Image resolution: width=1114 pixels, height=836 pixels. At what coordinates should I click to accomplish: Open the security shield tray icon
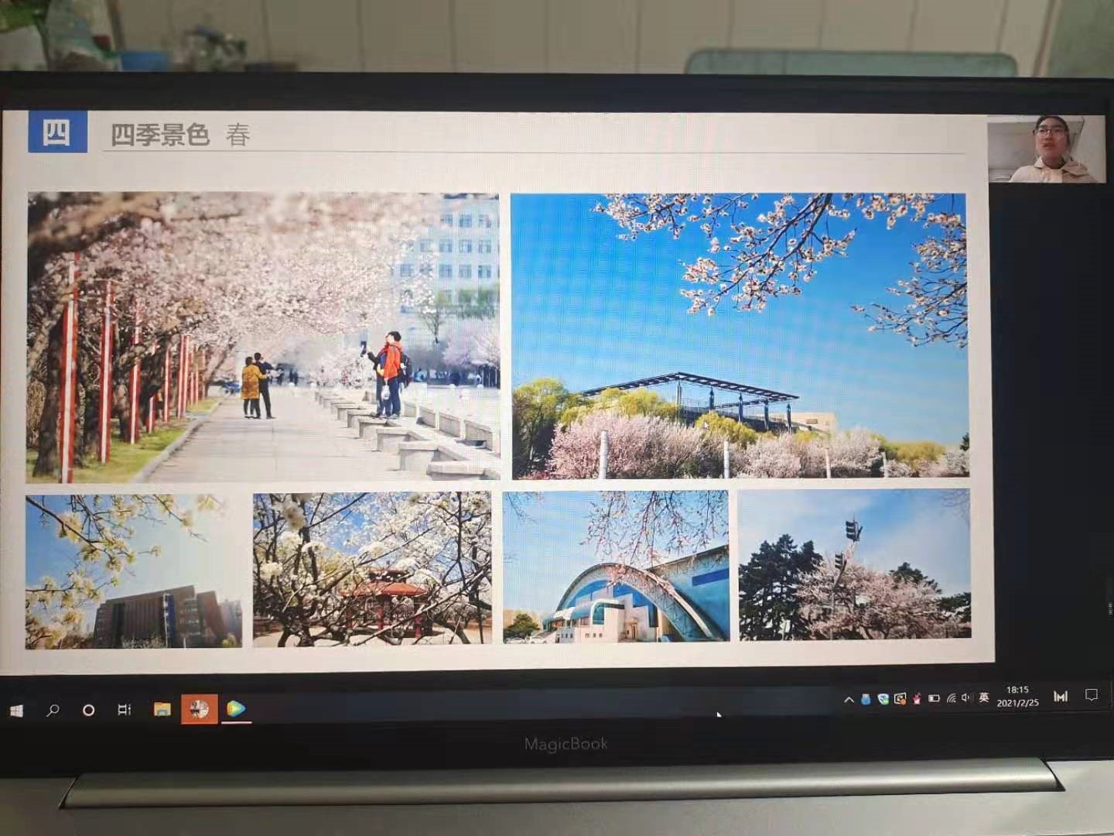coord(883,699)
